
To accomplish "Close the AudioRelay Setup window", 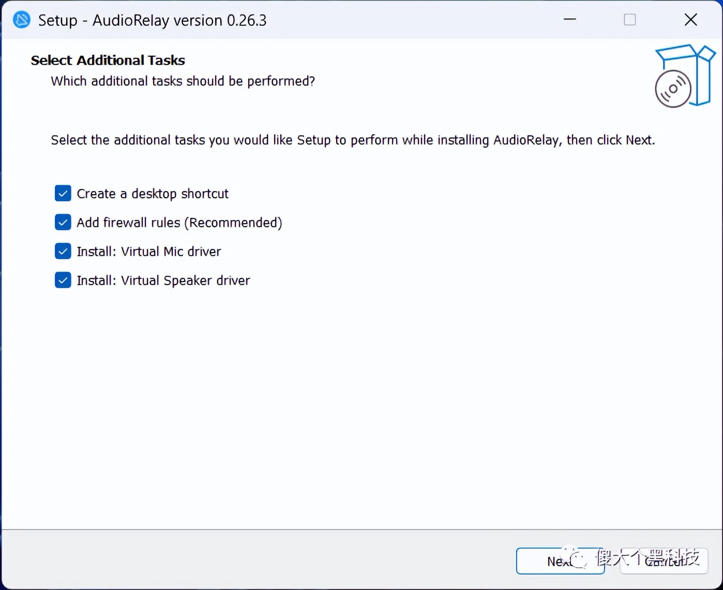I will 690,20.
